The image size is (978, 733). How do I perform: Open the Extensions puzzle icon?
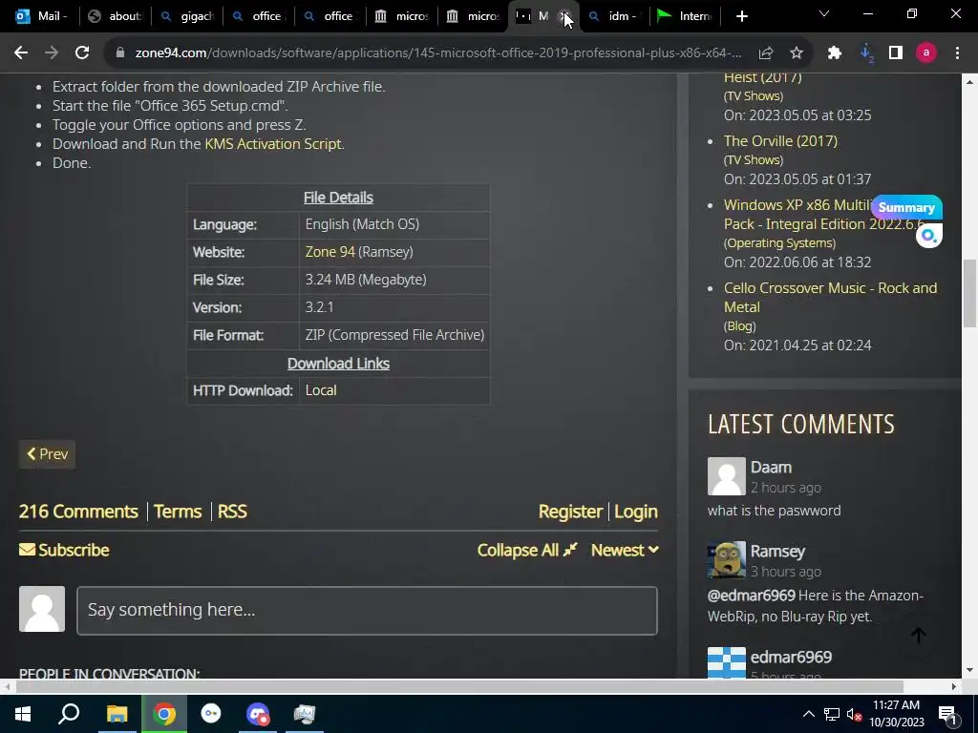click(x=835, y=53)
